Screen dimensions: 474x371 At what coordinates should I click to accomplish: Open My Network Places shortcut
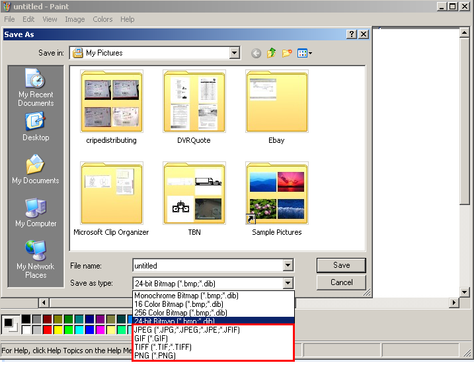tap(36, 259)
